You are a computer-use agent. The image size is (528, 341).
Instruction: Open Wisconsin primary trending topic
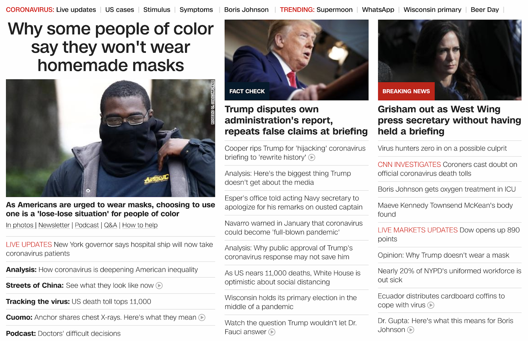[432, 10]
